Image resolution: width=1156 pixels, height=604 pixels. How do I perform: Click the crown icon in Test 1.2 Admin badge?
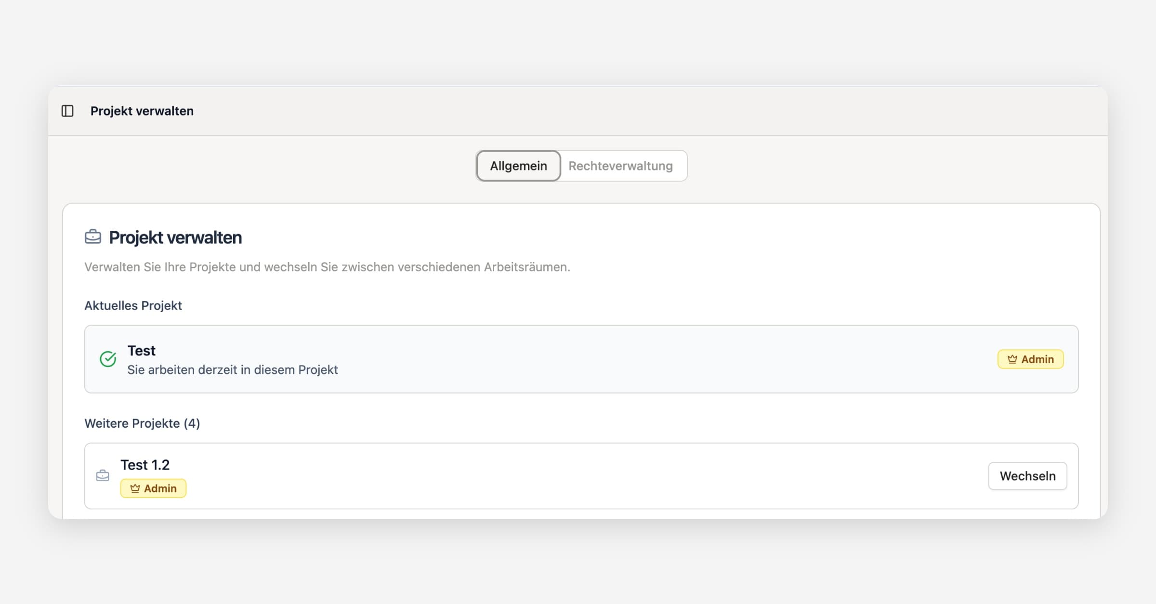coord(135,488)
